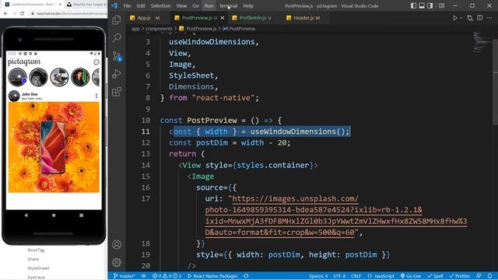This screenshot has height=280, width=498.
Task: Open the Help menu
Action: [248, 5]
